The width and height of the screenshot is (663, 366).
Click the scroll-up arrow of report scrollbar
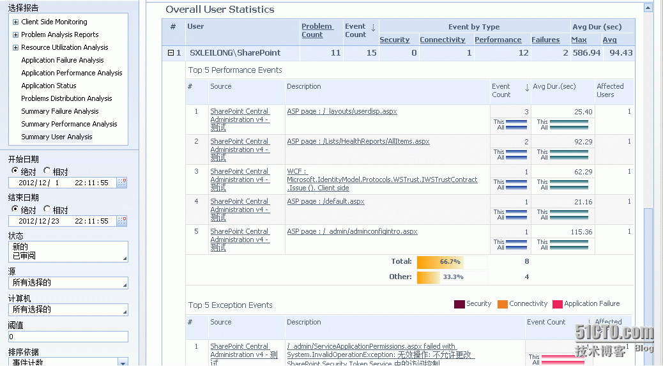tap(648, 8)
